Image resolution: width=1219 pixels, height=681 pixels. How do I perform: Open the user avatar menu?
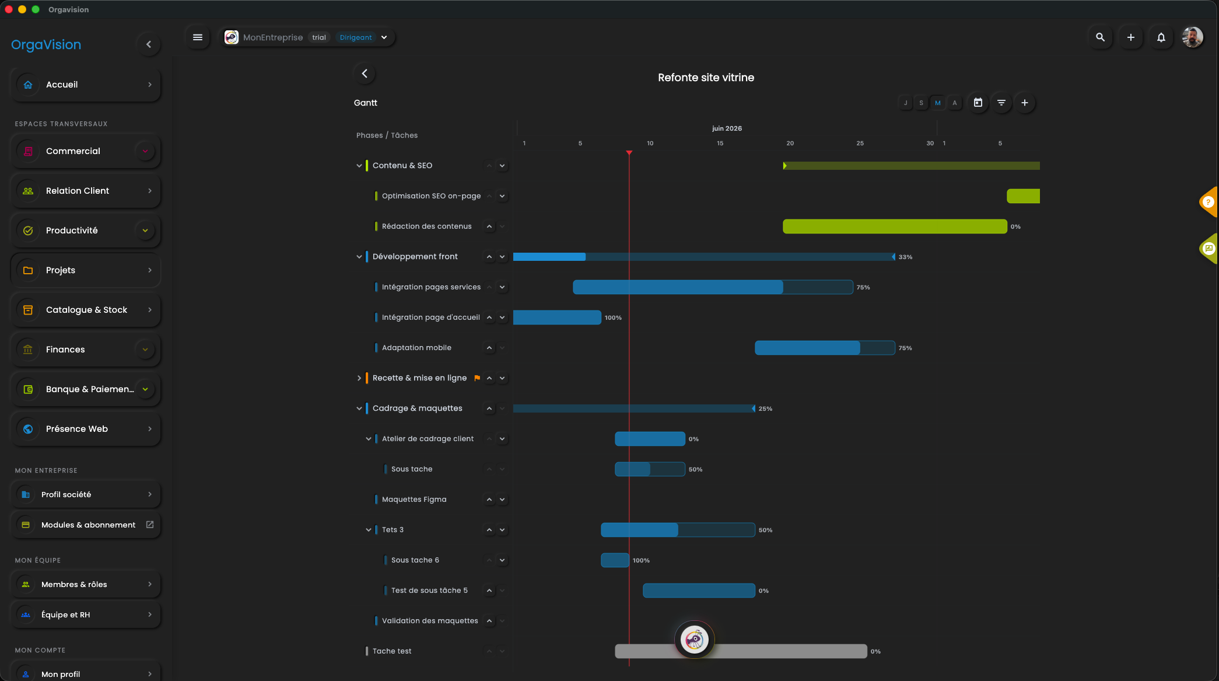click(x=1192, y=37)
